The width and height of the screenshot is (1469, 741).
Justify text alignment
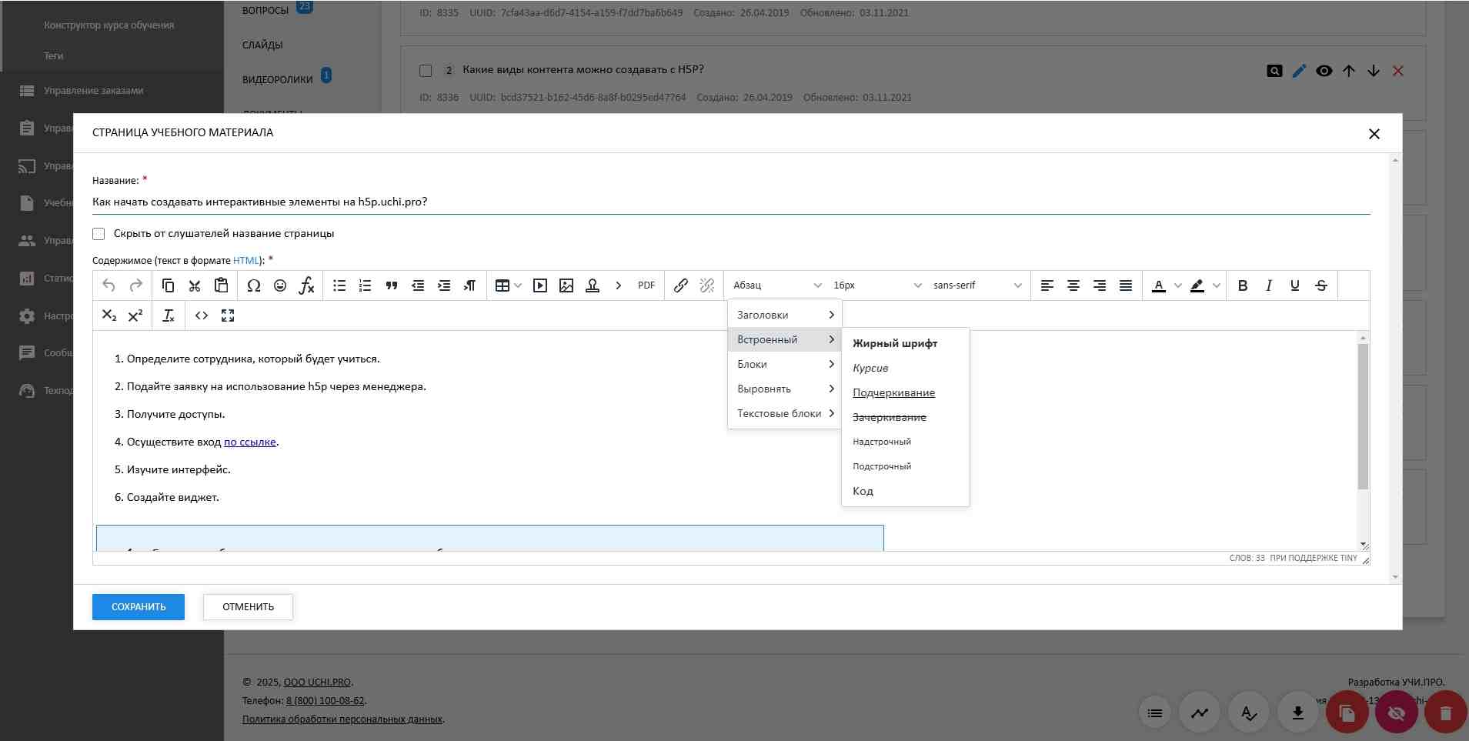coord(1126,285)
